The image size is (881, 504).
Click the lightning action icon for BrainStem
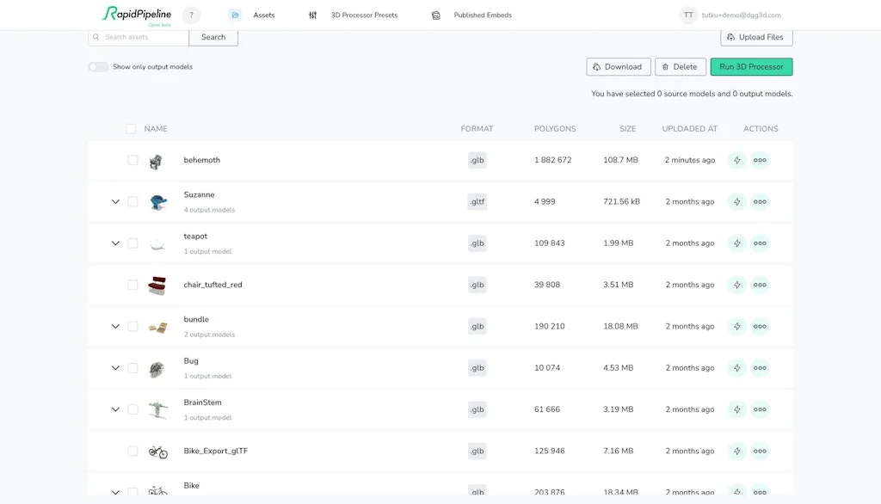click(737, 409)
